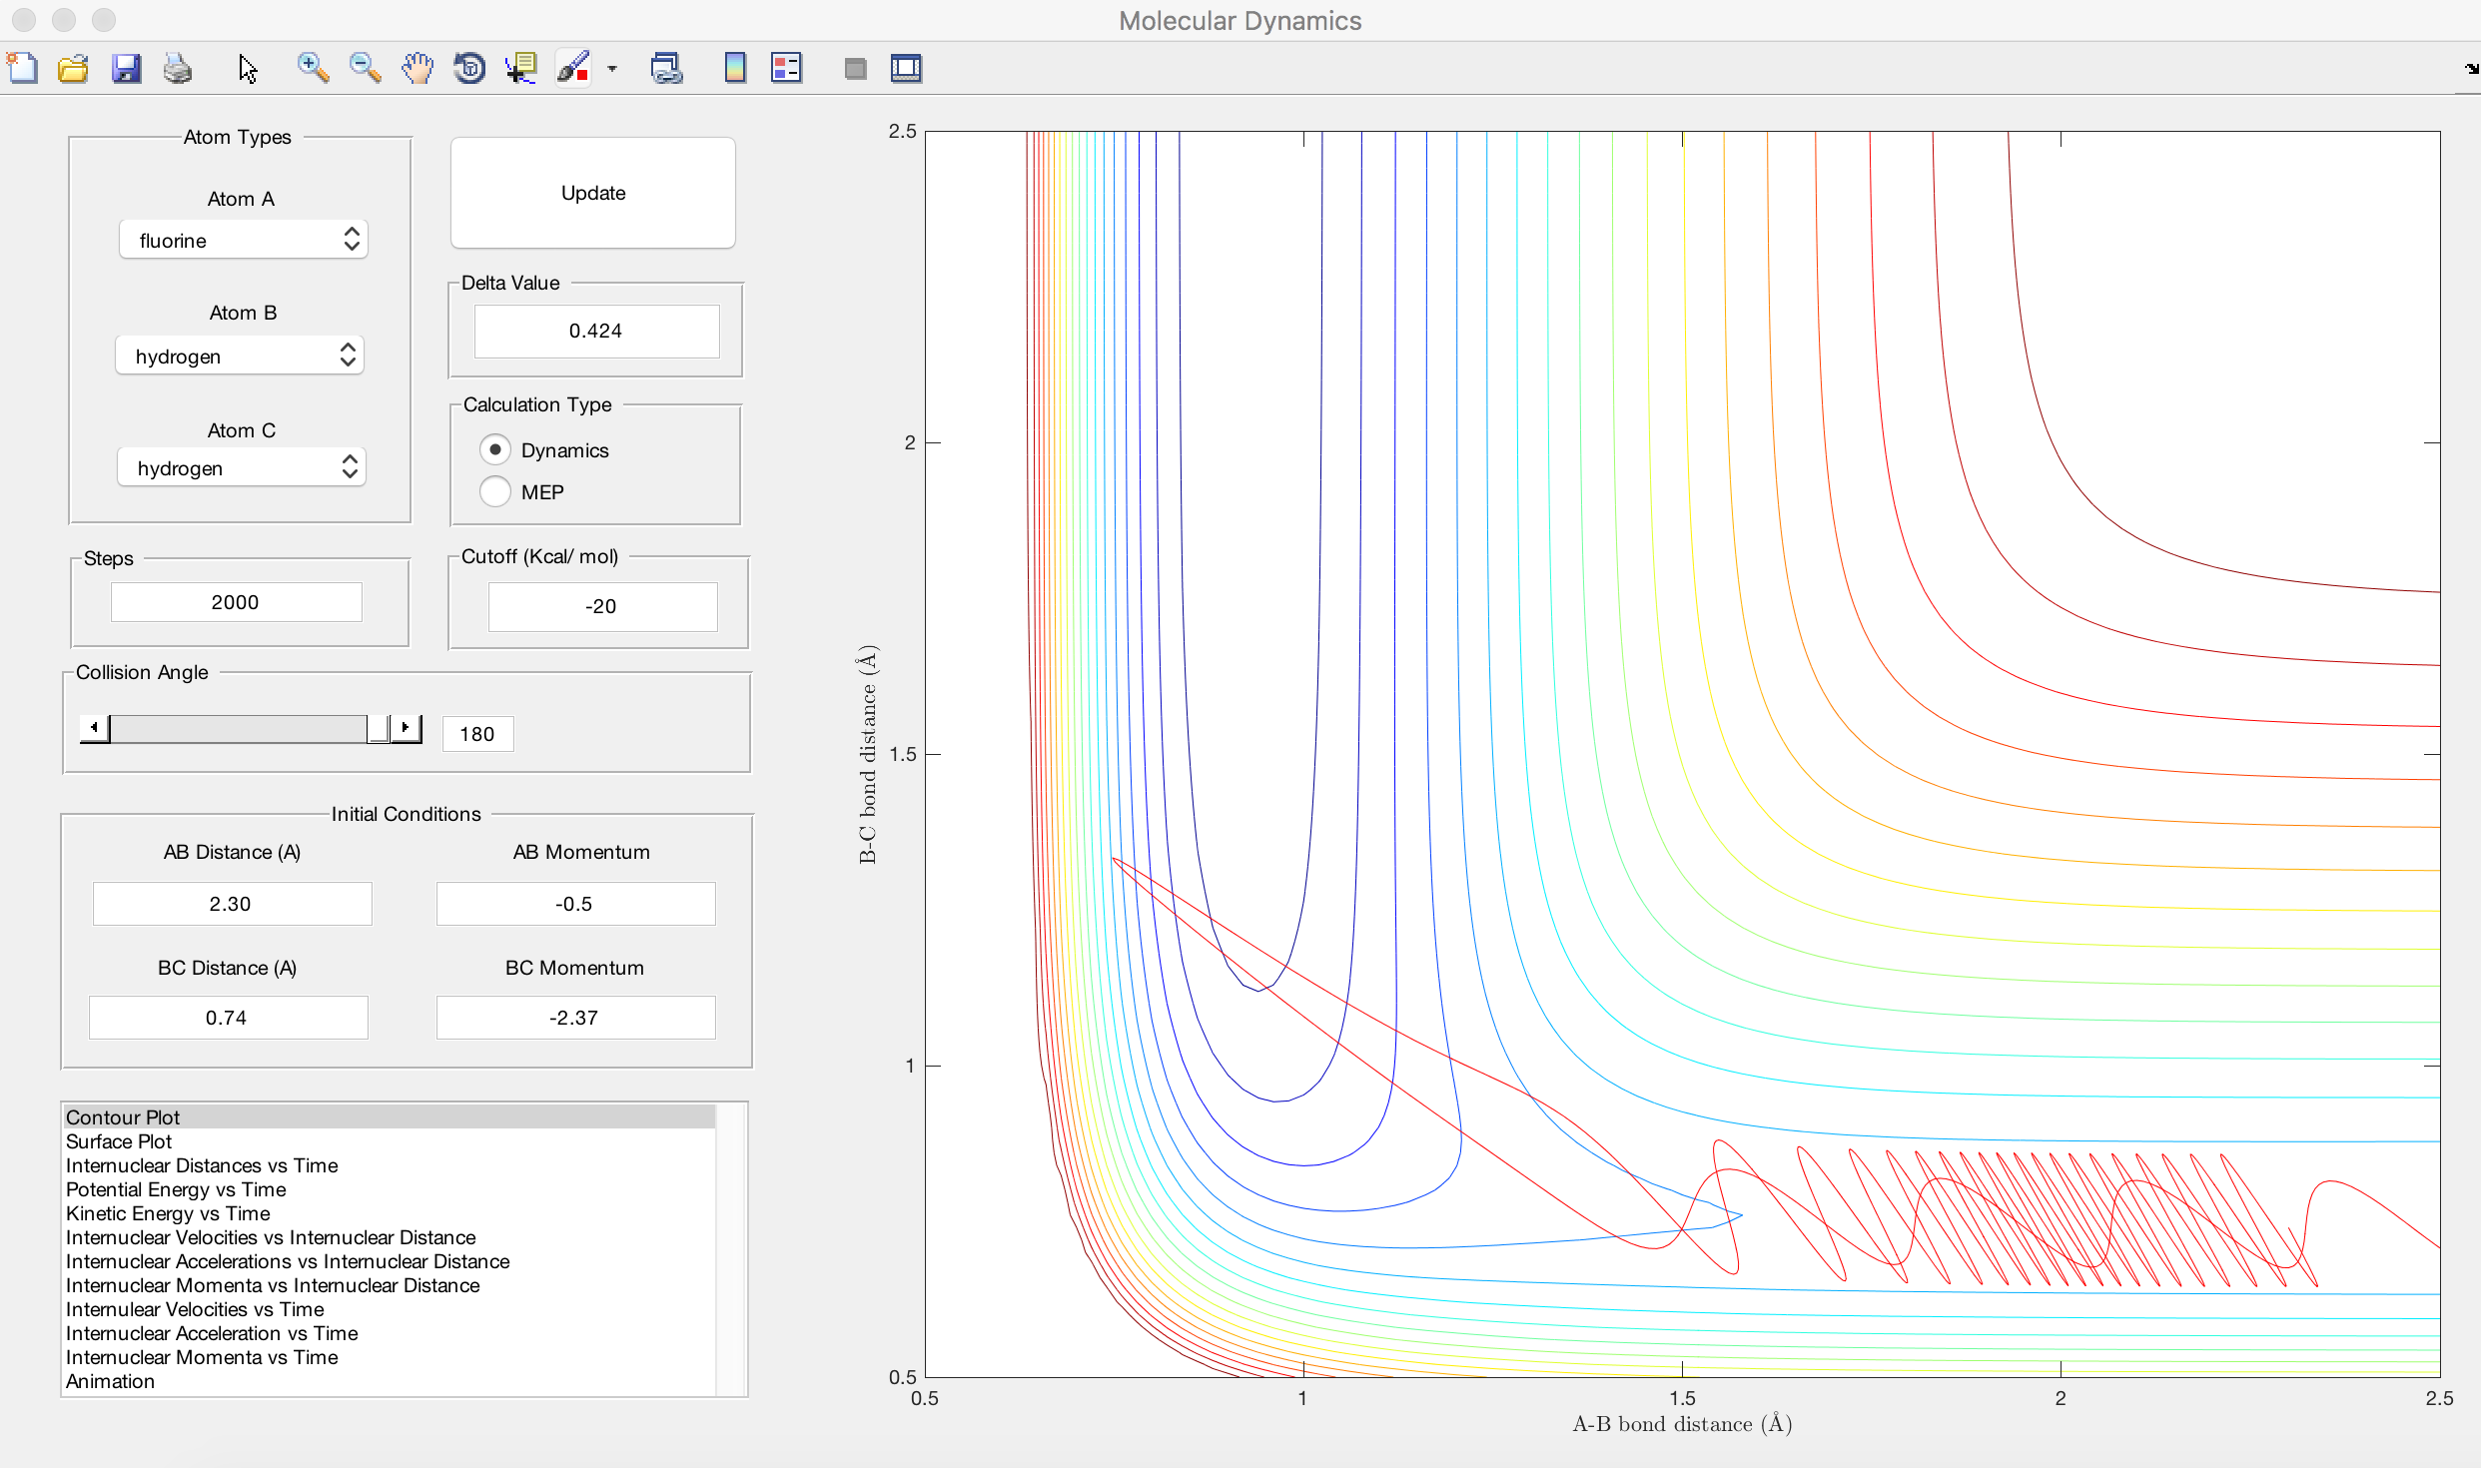Click the Save Figure floppy icon
The width and height of the screenshot is (2481, 1468).
(126, 68)
